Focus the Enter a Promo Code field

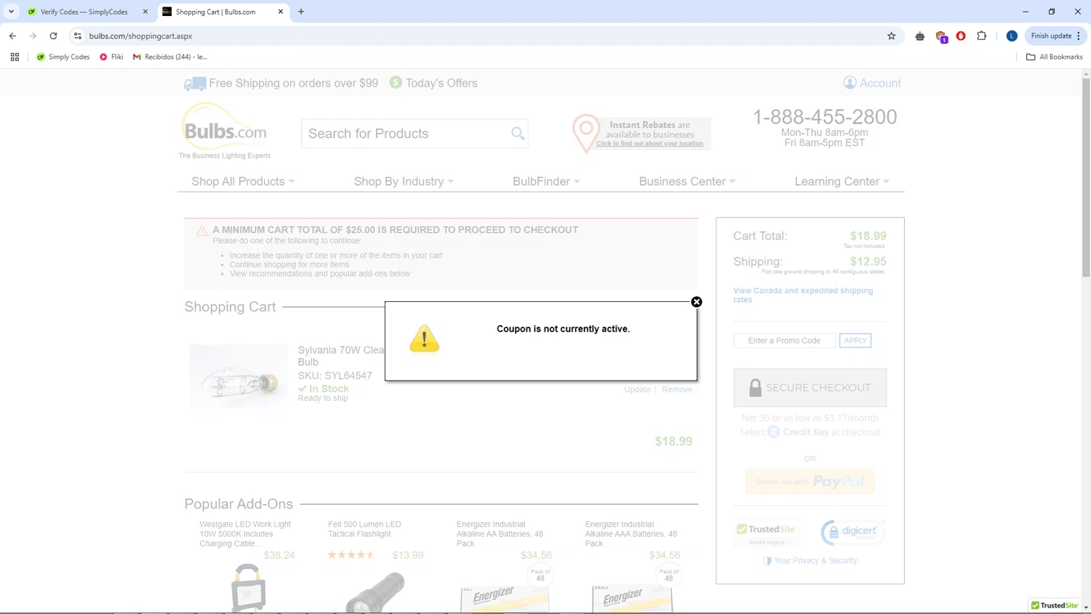click(x=784, y=340)
